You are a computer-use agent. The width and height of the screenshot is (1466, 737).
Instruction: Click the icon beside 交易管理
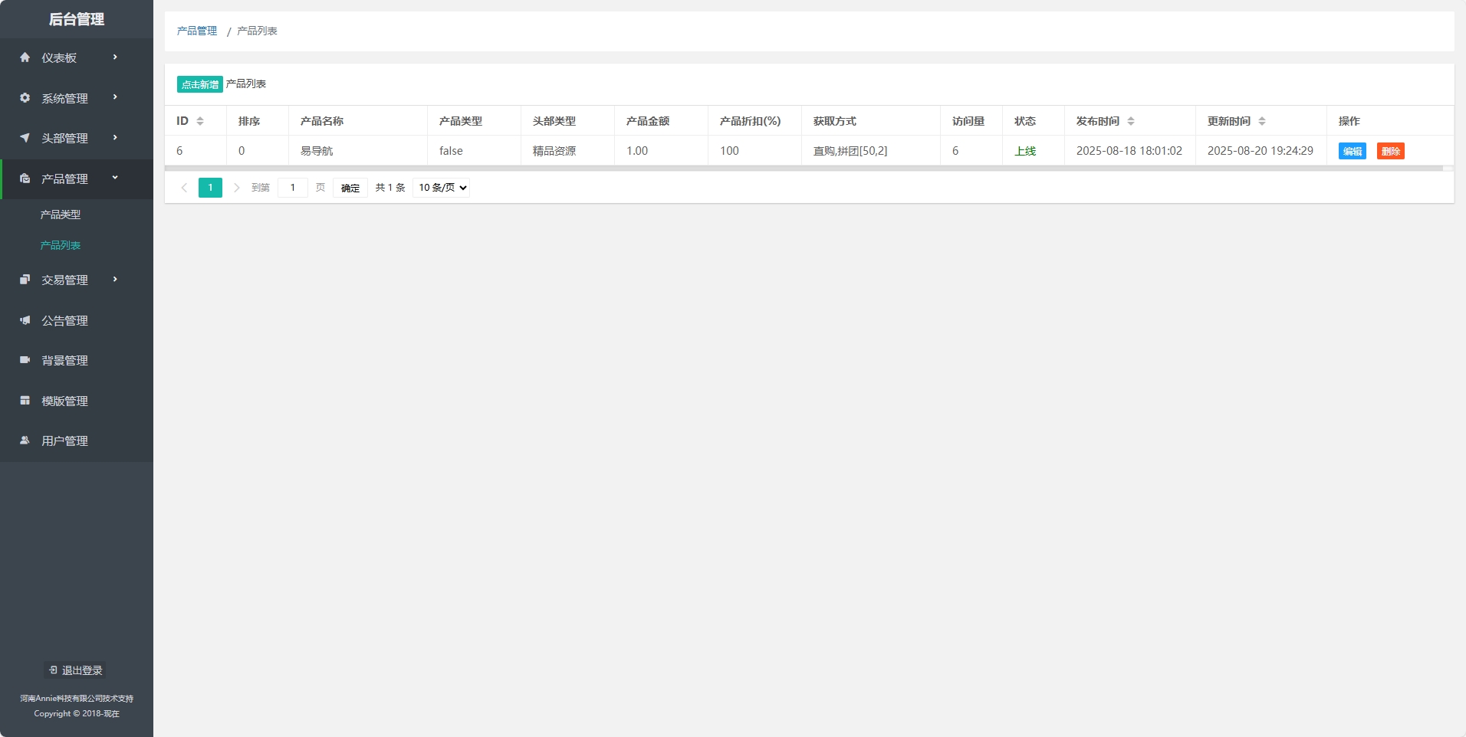click(x=25, y=280)
